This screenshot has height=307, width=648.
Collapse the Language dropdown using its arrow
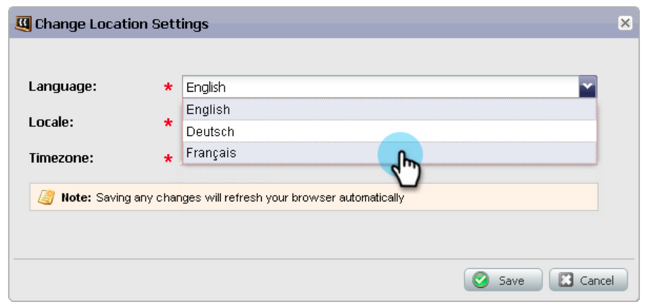pyautogui.click(x=587, y=86)
